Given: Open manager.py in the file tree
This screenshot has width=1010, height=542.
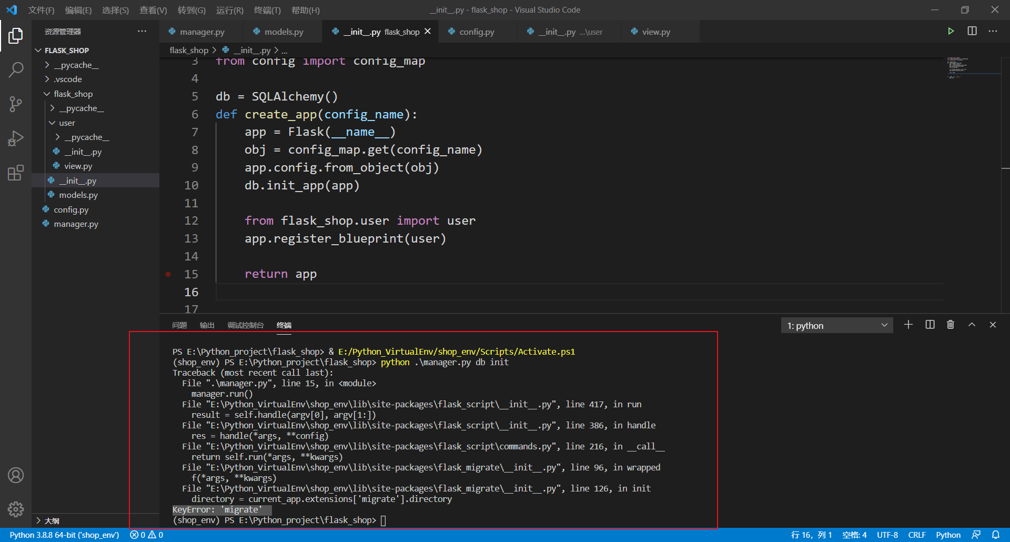Looking at the screenshot, I should 95,224.
